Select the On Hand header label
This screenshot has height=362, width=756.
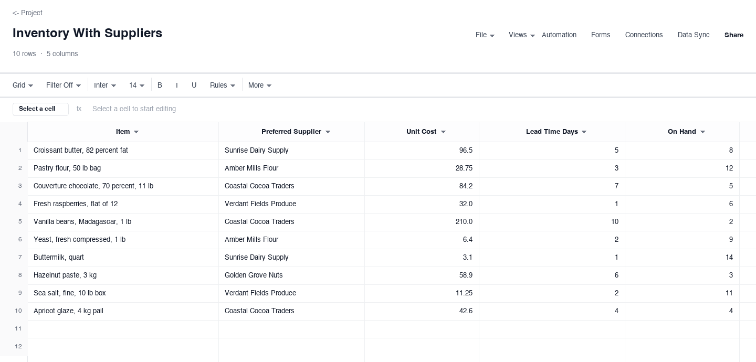tap(682, 132)
